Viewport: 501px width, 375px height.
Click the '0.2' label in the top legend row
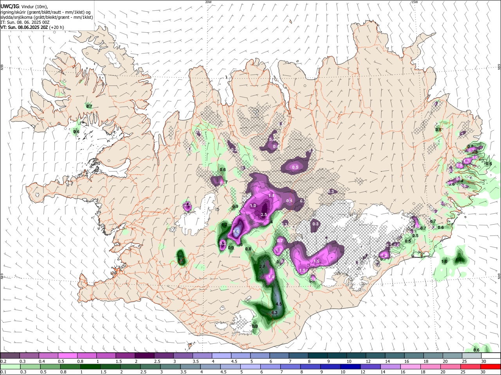pos(3,361)
